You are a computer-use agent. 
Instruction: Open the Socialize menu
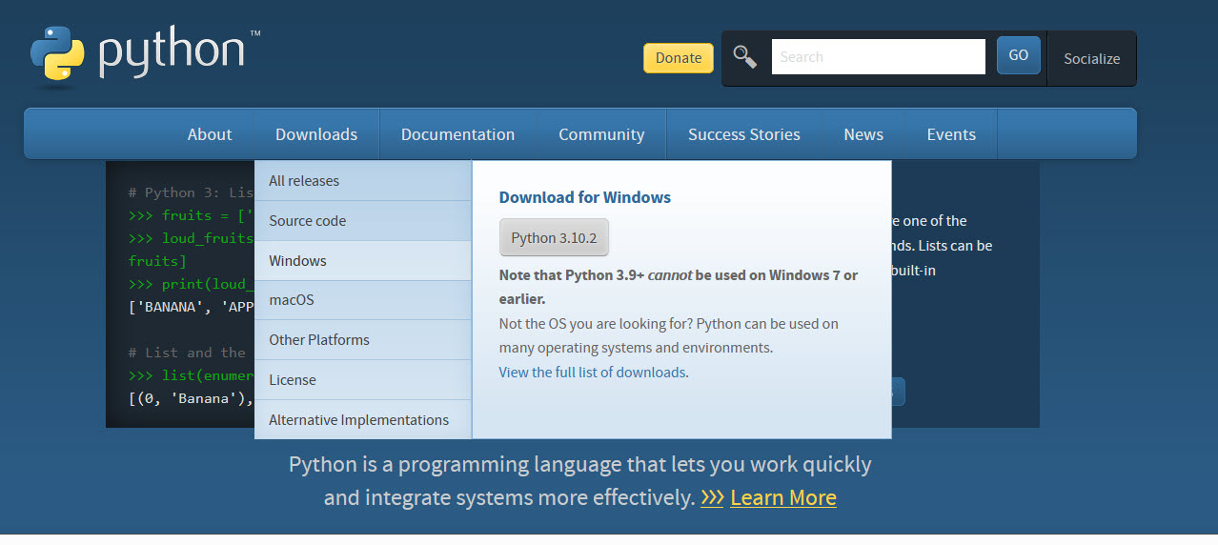point(1092,58)
